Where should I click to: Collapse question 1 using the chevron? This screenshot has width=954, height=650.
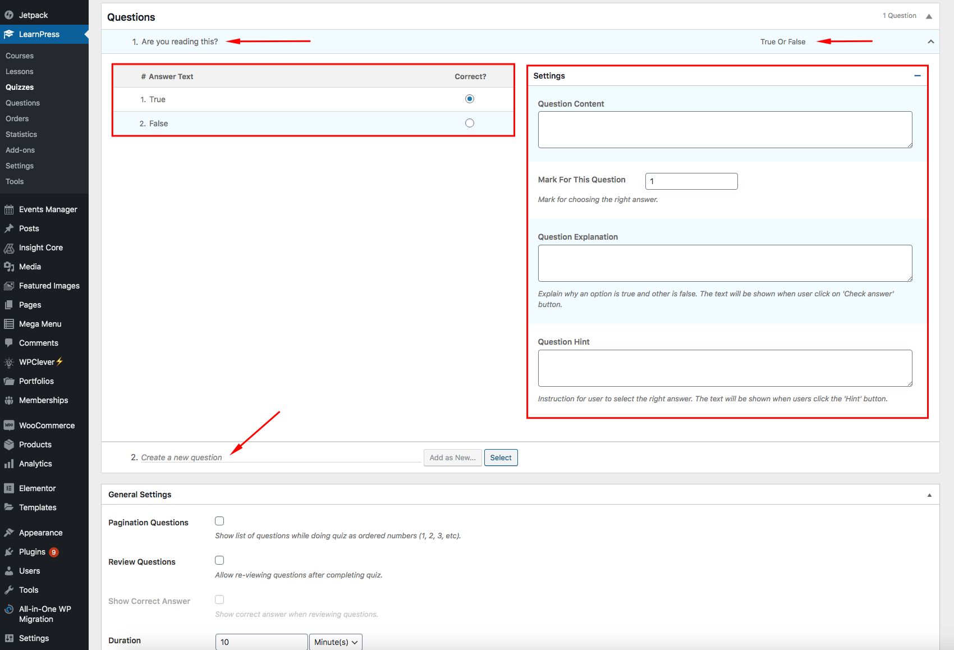(x=931, y=42)
